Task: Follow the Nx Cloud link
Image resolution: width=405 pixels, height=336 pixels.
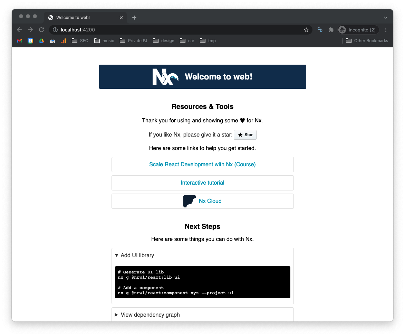Action: pos(210,201)
